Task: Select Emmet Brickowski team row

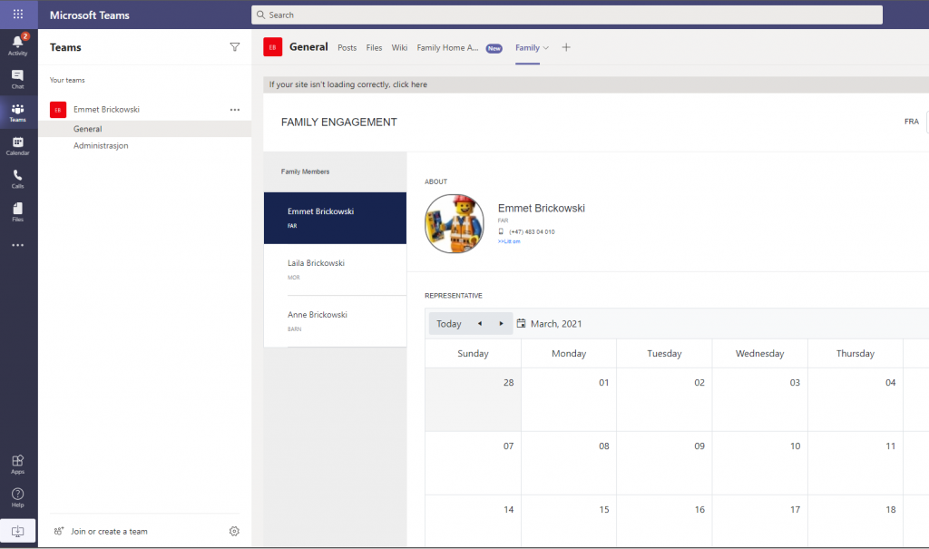Action: point(145,110)
